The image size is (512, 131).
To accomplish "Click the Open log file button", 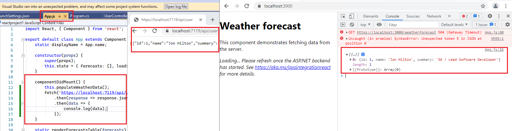I will click(176, 6).
